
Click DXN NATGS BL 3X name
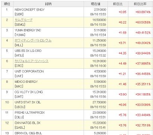pos(28,123)
